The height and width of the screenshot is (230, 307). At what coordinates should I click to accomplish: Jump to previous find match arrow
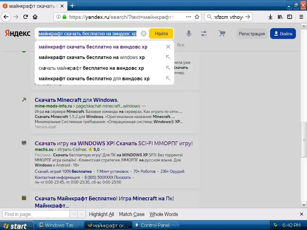[73, 214]
